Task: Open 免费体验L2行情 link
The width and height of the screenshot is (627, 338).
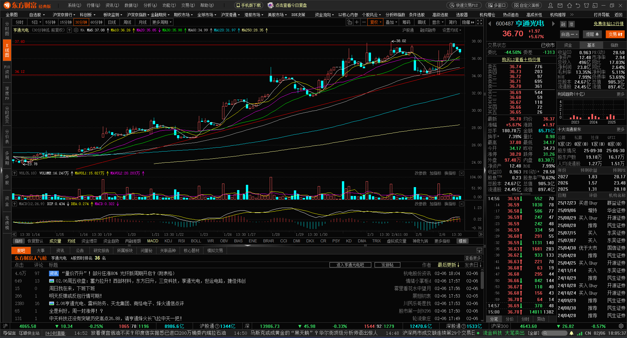Action: tap(608, 24)
